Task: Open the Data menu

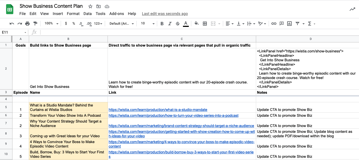Action: point(88,14)
